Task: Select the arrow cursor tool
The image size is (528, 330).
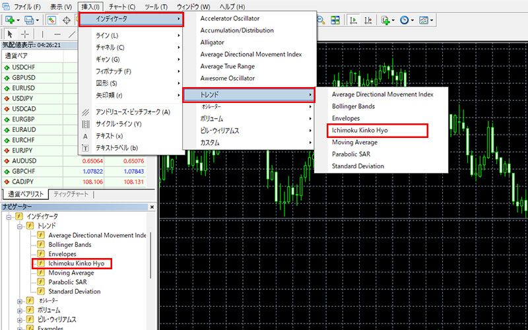Action: [x=10, y=34]
